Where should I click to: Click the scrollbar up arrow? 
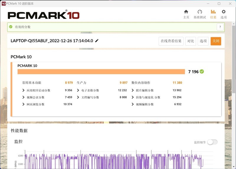234,24
